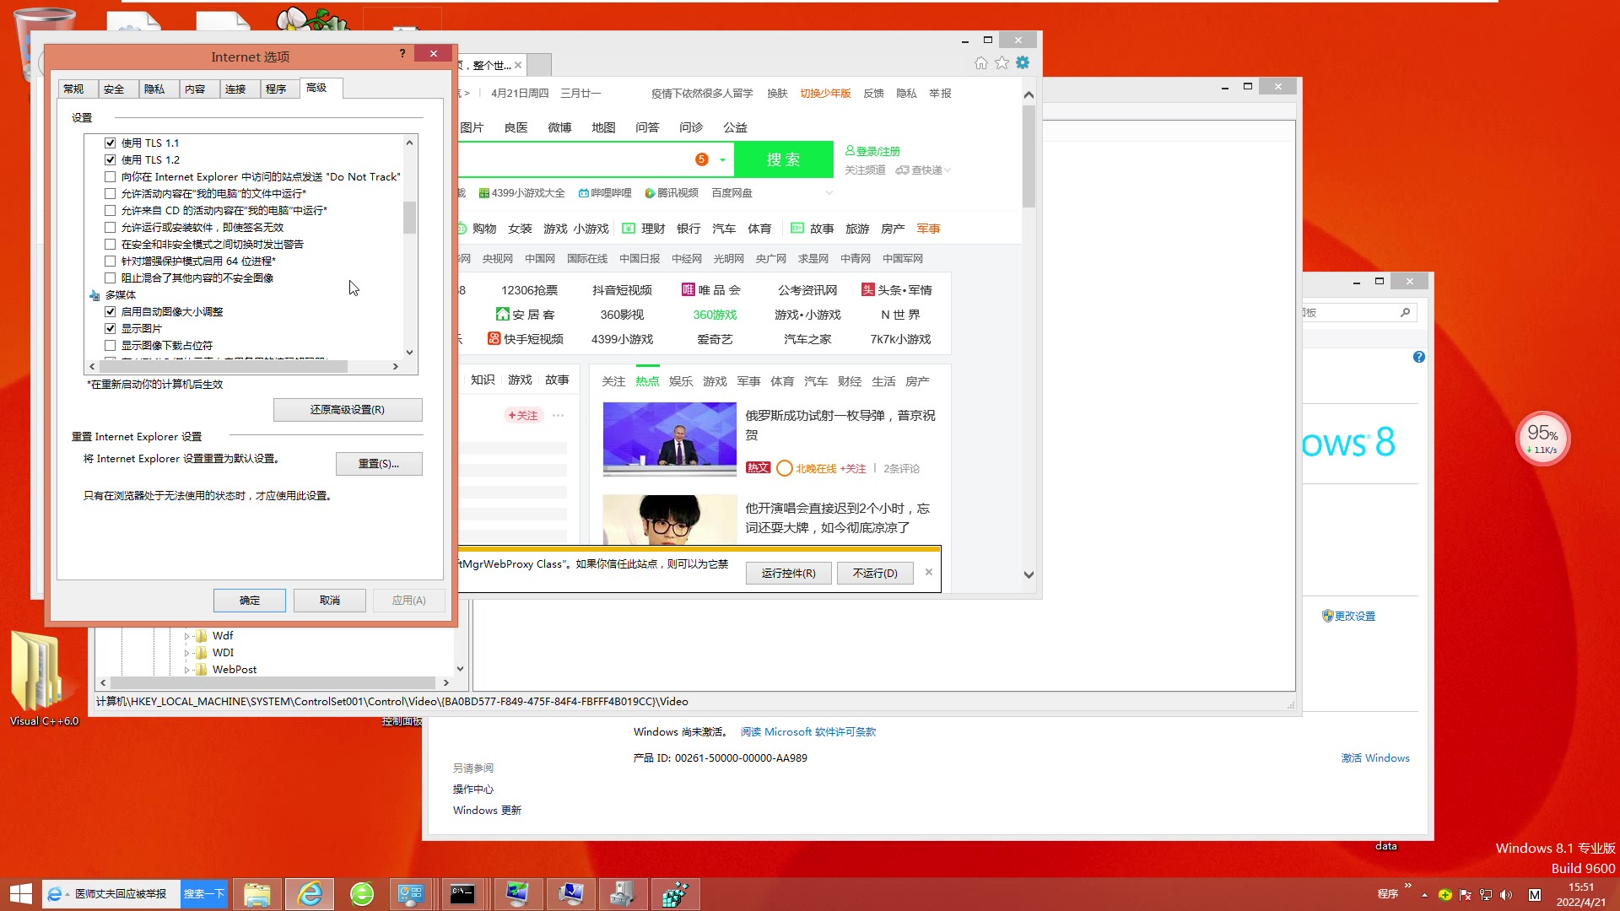Click the search magnifier in Control Panel window
Image resolution: width=1620 pixels, height=911 pixels.
[x=1405, y=313]
